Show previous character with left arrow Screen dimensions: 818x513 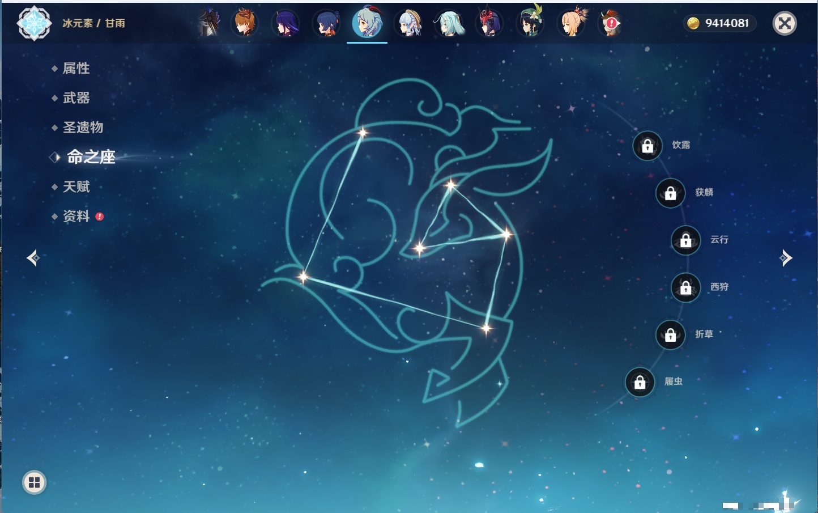pos(33,258)
